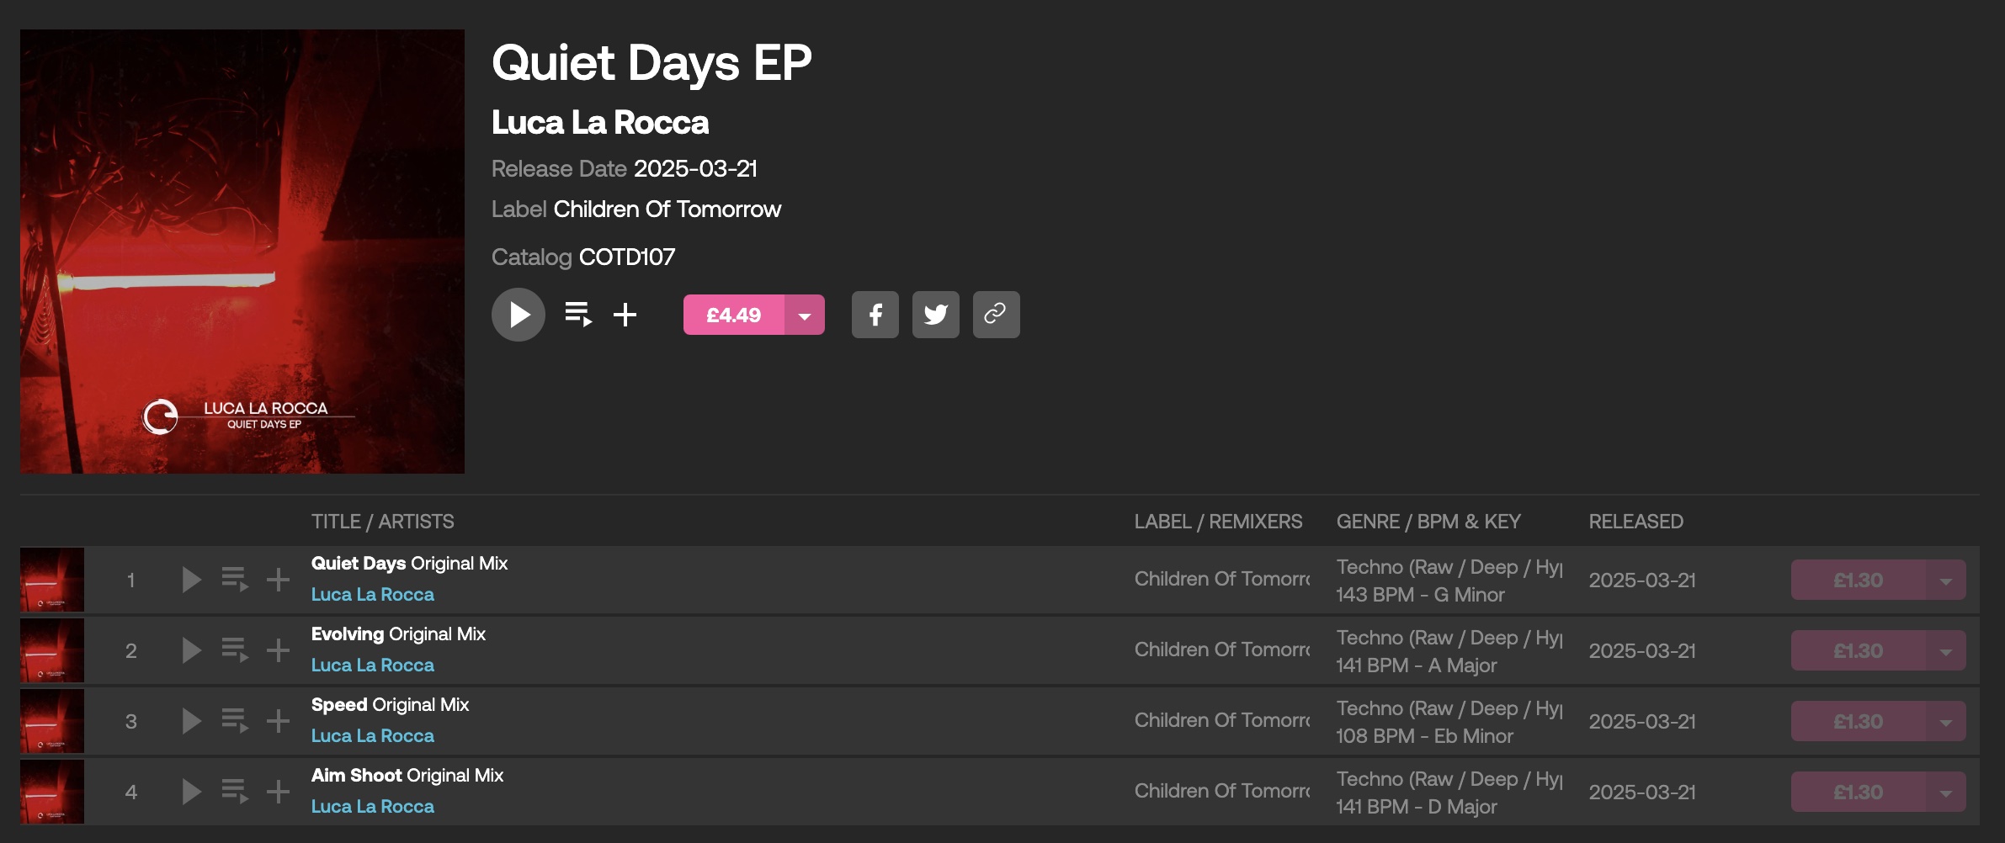Open Luca La Rocca link under Evolving

coord(373,665)
